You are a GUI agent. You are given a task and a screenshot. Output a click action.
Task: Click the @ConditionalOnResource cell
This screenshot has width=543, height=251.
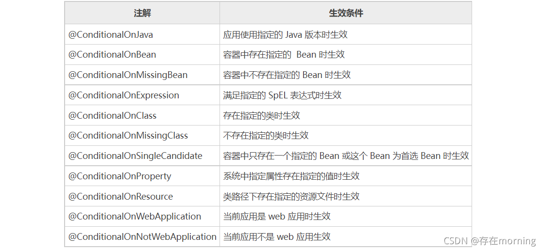120,197
